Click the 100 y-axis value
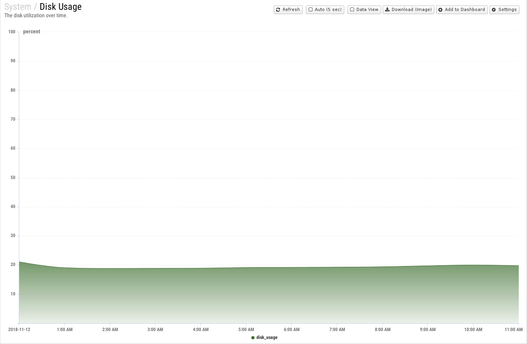This screenshot has height=344, width=527. (12, 32)
